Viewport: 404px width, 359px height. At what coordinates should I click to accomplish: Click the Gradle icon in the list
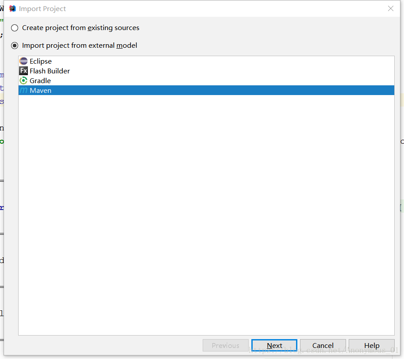click(23, 80)
